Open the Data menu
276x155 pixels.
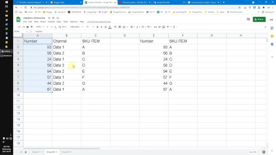coord(59,22)
